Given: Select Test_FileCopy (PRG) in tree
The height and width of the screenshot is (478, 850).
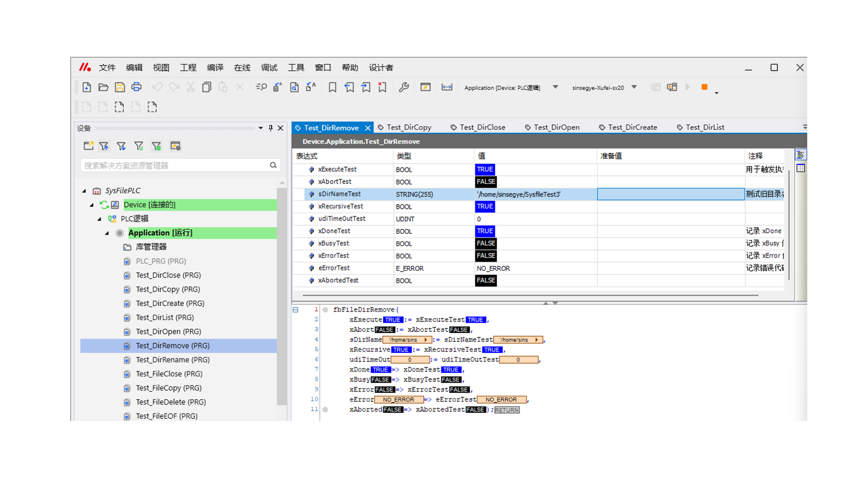Looking at the screenshot, I should pos(169,388).
